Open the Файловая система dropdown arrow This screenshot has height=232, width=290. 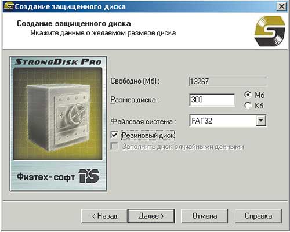(261, 121)
